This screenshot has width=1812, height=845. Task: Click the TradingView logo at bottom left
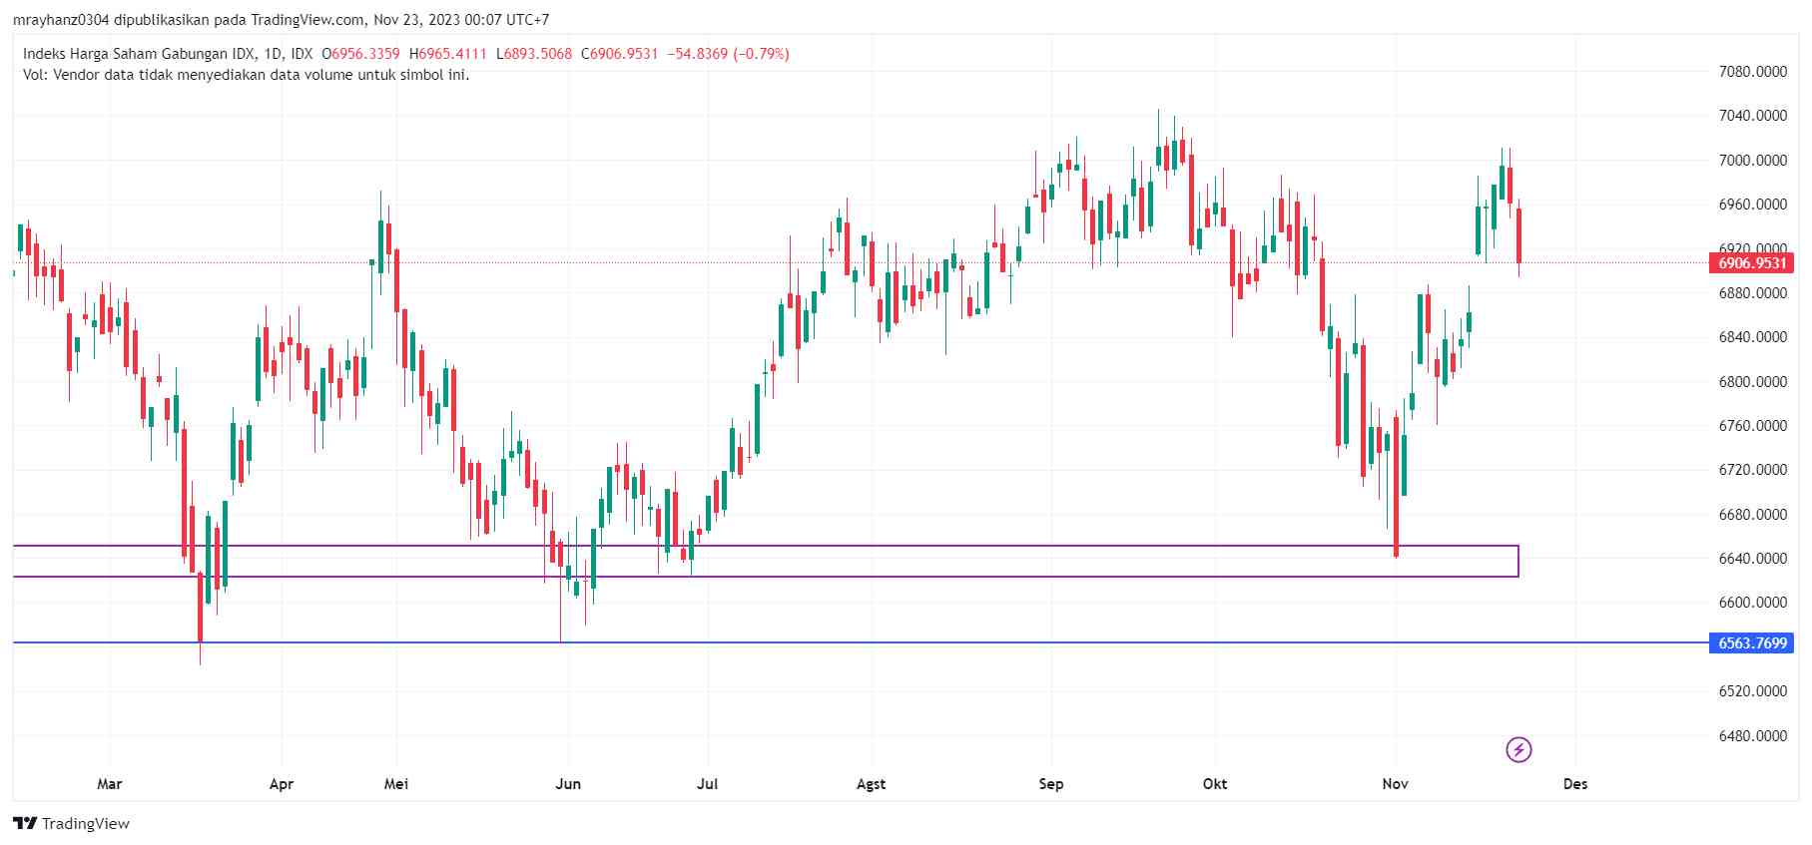[71, 823]
